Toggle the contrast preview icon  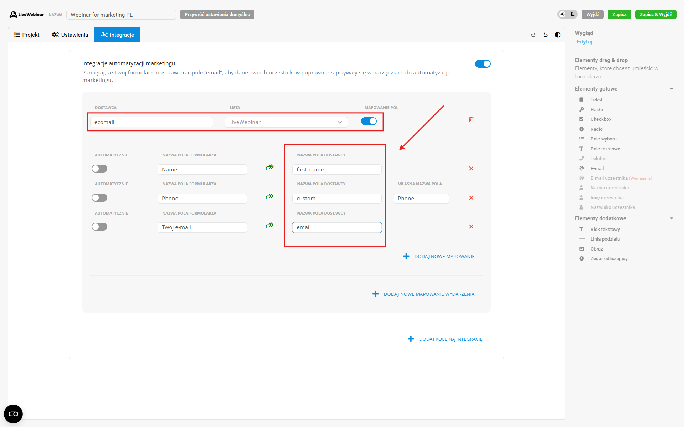[557, 35]
